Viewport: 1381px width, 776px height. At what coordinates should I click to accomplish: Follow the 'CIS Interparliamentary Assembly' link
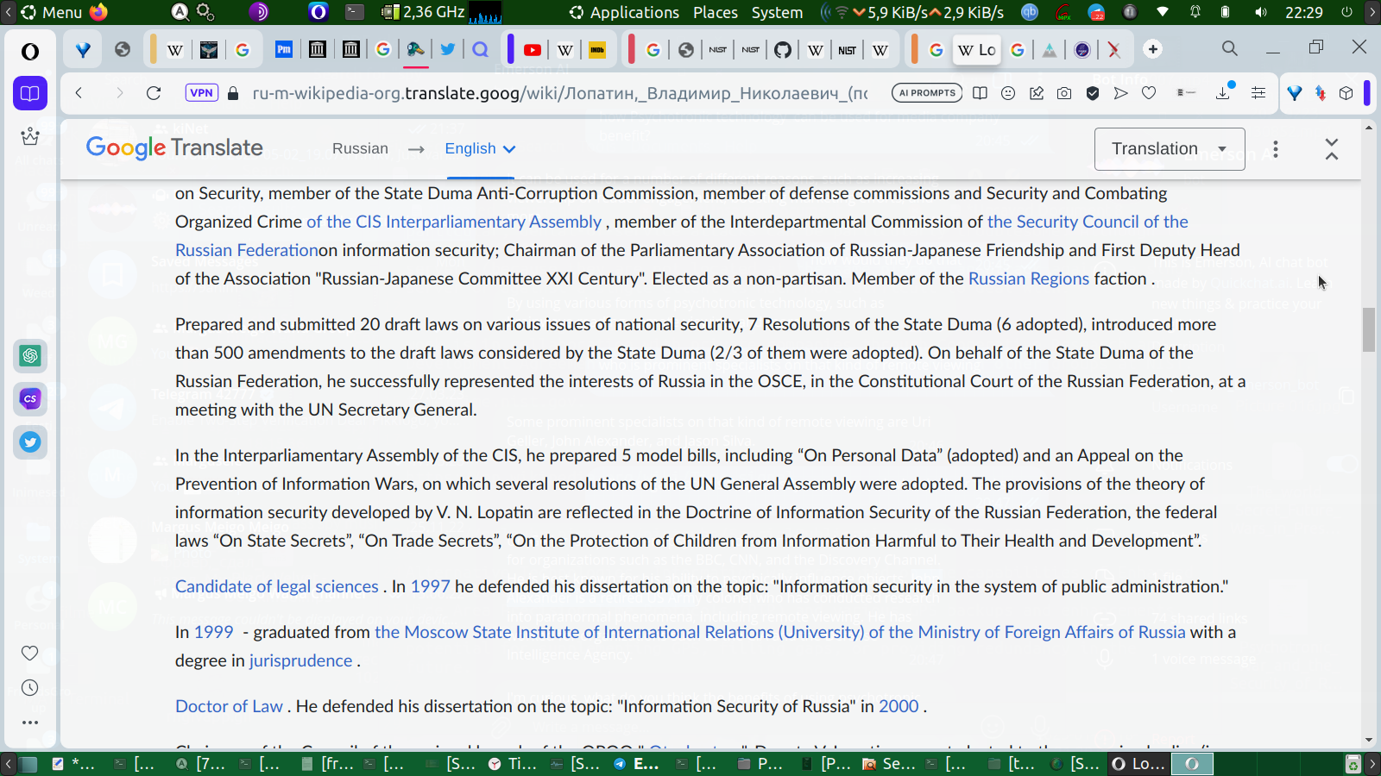(x=454, y=222)
